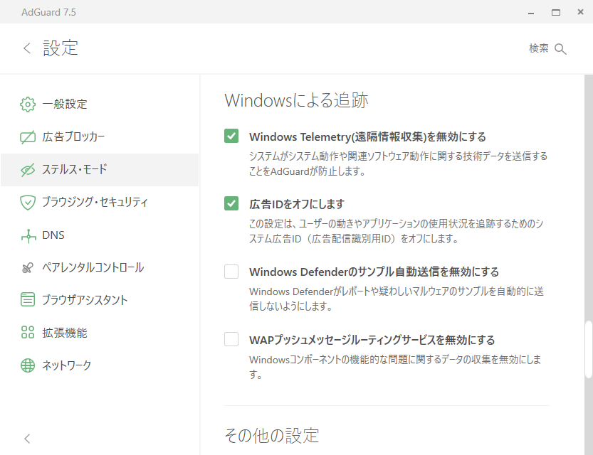Image resolution: width=593 pixels, height=455 pixels.
Task: Open the 広告ブロッカー section
Action: 100,137
